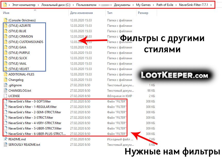
Task: Click the '2 КБ' size of LICENSE
Action: pyautogui.click(x=152, y=96)
